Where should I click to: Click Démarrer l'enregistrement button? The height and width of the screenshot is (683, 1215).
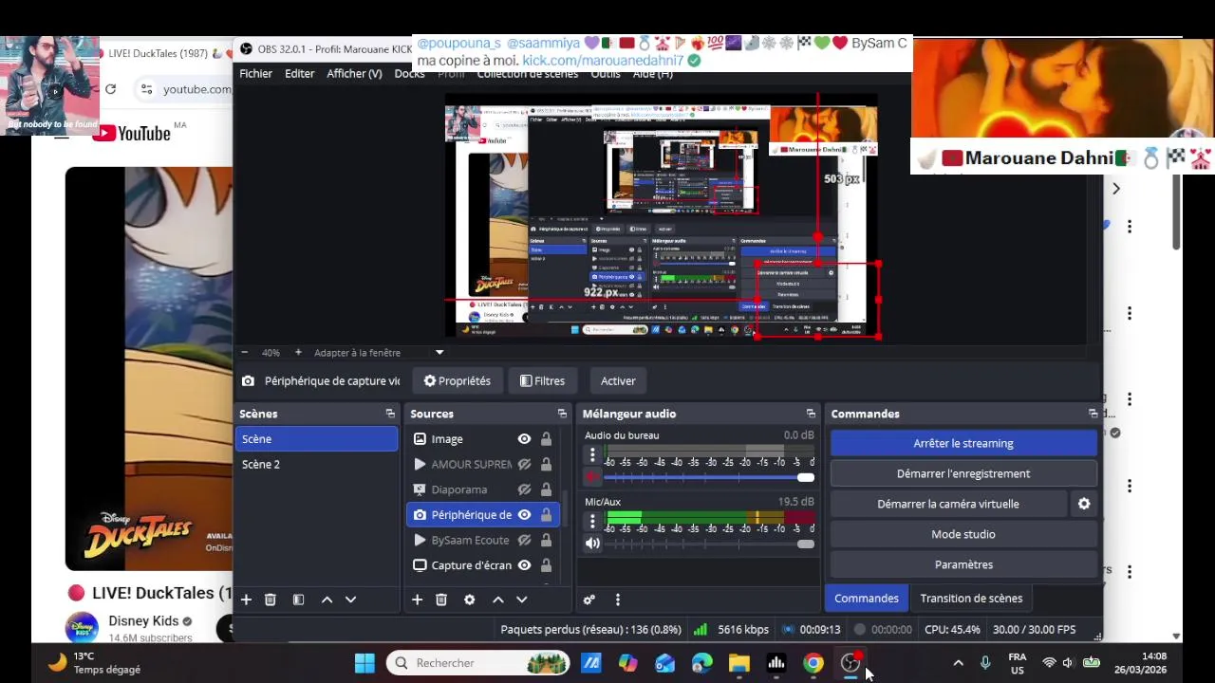[x=963, y=473]
